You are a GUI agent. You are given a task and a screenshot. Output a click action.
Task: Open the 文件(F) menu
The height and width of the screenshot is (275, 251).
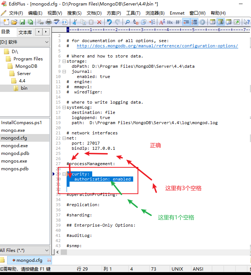click(x=16, y=13)
